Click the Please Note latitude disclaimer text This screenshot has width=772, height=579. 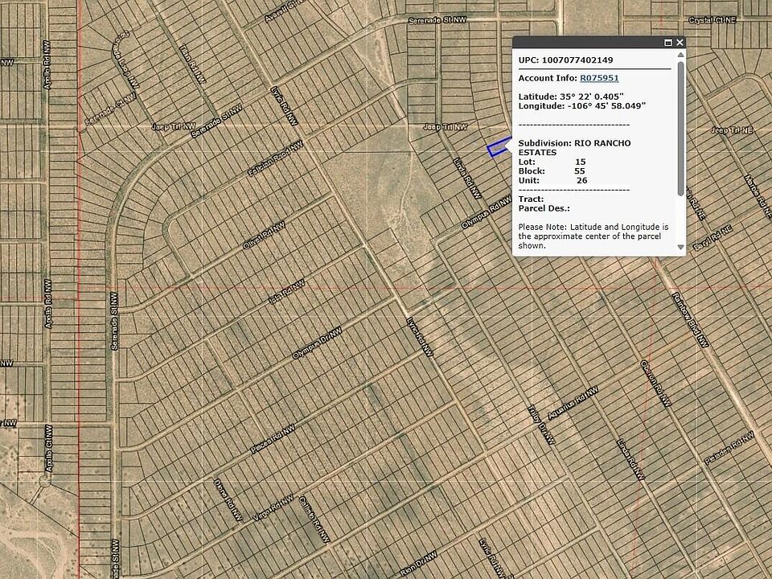(593, 236)
